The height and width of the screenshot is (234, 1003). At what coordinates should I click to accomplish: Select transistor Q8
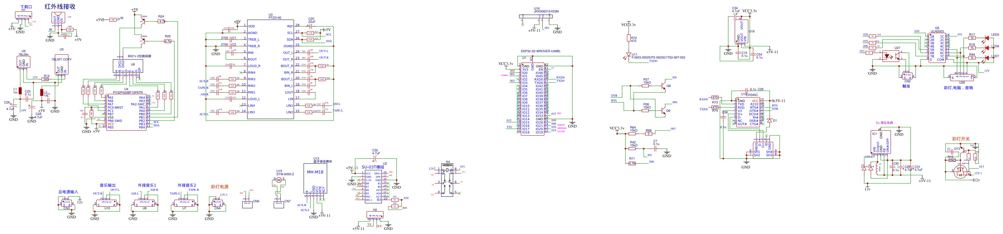663,86
